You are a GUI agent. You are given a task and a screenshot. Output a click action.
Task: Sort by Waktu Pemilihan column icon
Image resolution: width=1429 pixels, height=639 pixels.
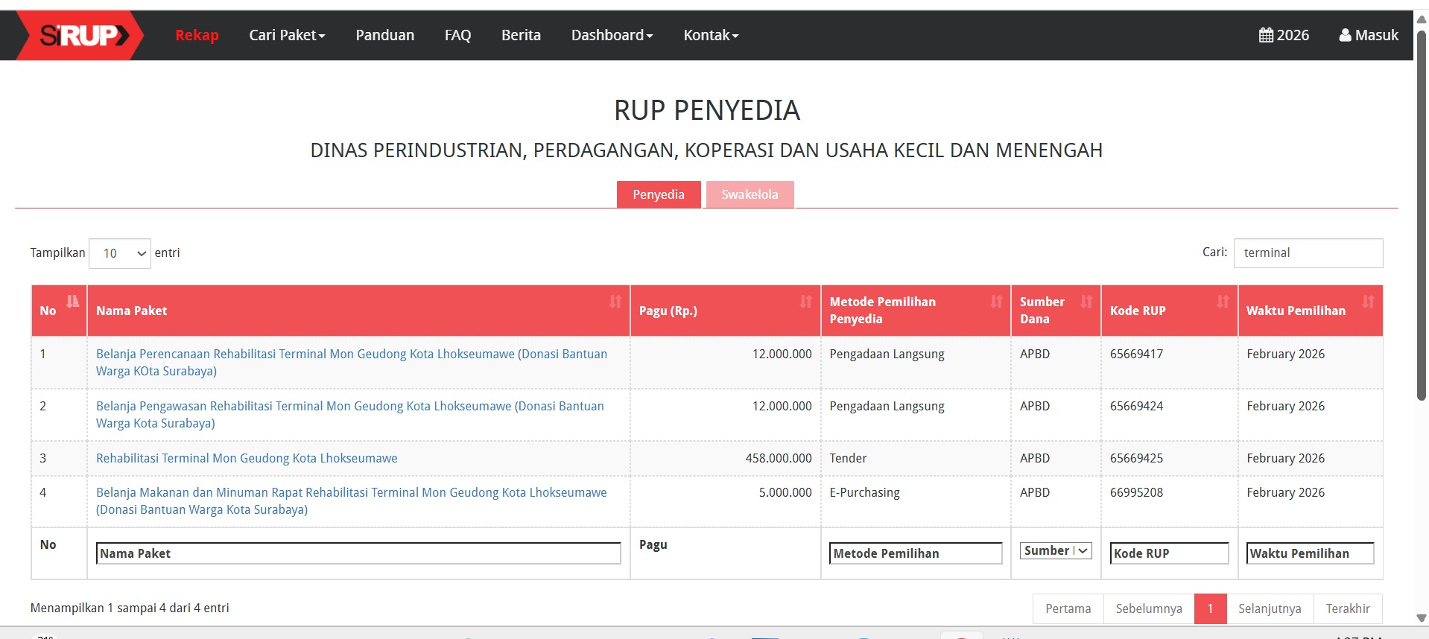click(1368, 302)
